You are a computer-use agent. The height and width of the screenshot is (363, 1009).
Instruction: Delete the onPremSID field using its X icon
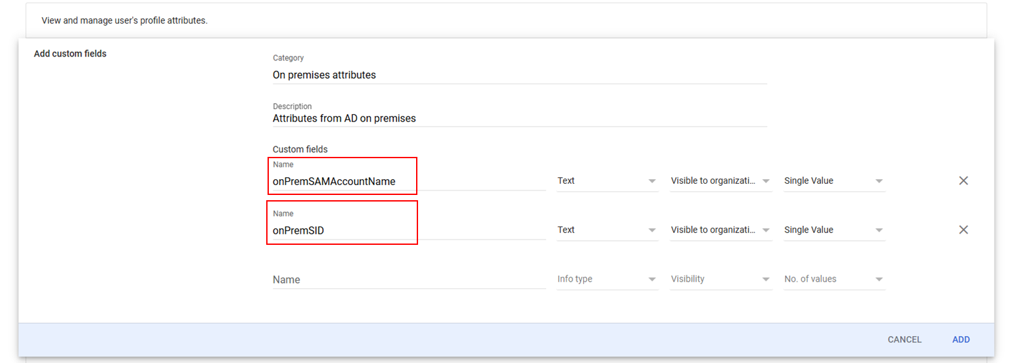point(963,230)
